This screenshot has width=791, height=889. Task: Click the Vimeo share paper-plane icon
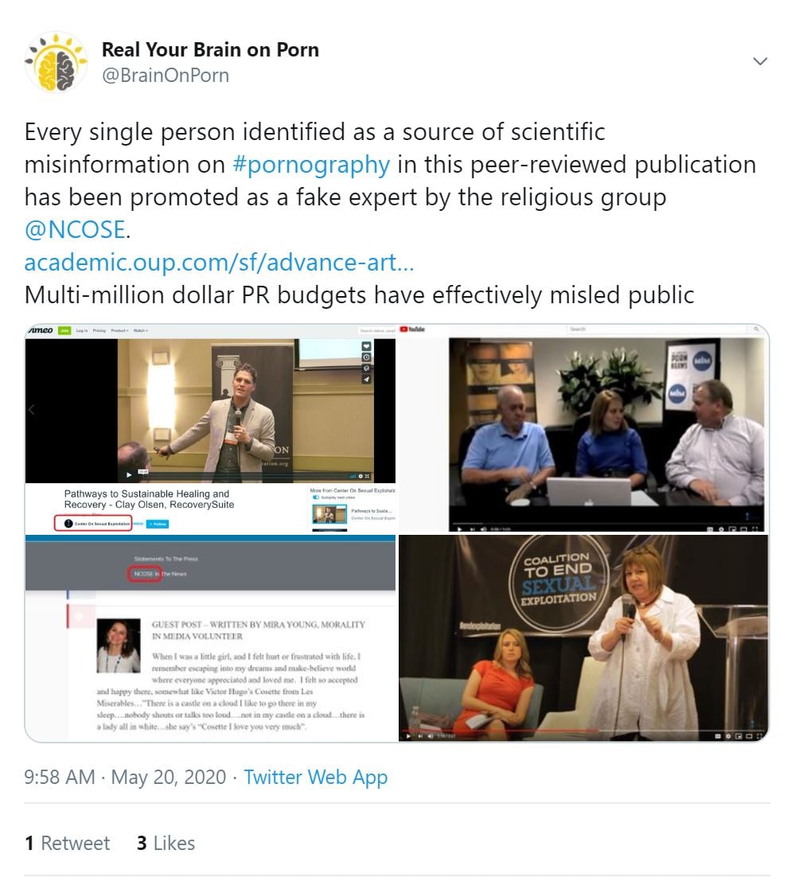pos(366,379)
